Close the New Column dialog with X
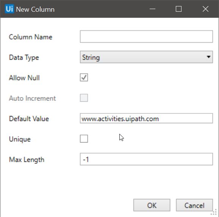Viewport: 219px width, 217px height. coord(205,9)
